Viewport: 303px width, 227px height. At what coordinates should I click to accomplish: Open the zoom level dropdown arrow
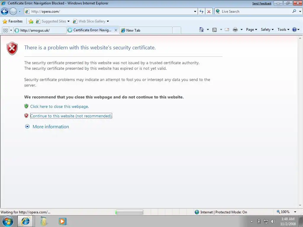[295, 212]
